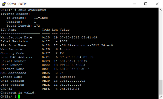Click the part number FP1ZZ5654035A
This screenshot has width=163, height=99.
pyautogui.click(x=72, y=65)
